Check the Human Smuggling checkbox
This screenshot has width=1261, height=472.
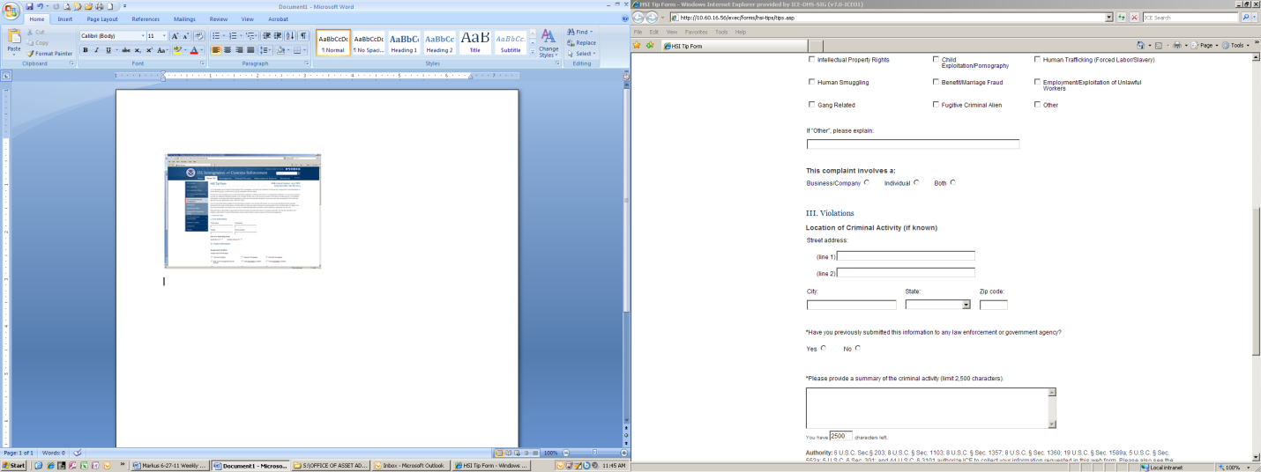pyautogui.click(x=812, y=82)
